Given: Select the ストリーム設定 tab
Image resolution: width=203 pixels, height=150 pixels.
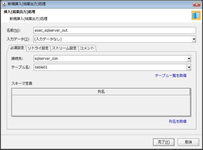Looking at the screenshot, I should click(x=64, y=48).
